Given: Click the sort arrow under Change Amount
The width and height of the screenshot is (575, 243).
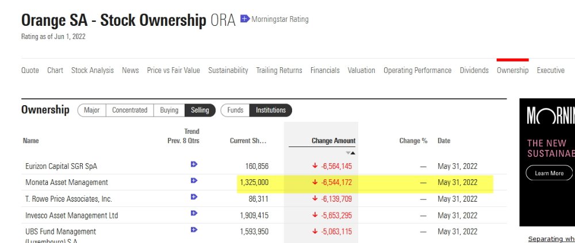Looking at the screenshot, I should [350, 153].
